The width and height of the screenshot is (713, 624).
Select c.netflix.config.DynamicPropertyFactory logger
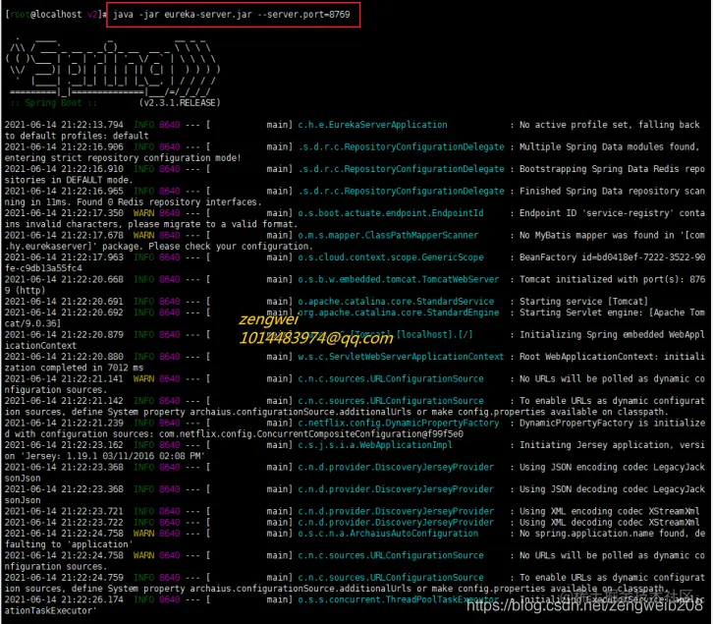(x=399, y=423)
